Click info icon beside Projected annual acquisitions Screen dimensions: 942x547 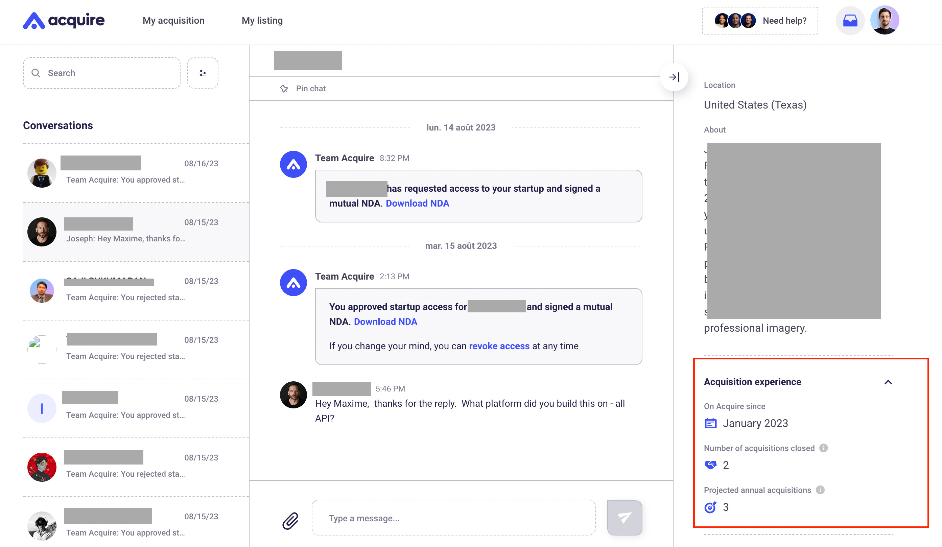click(x=820, y=490)
